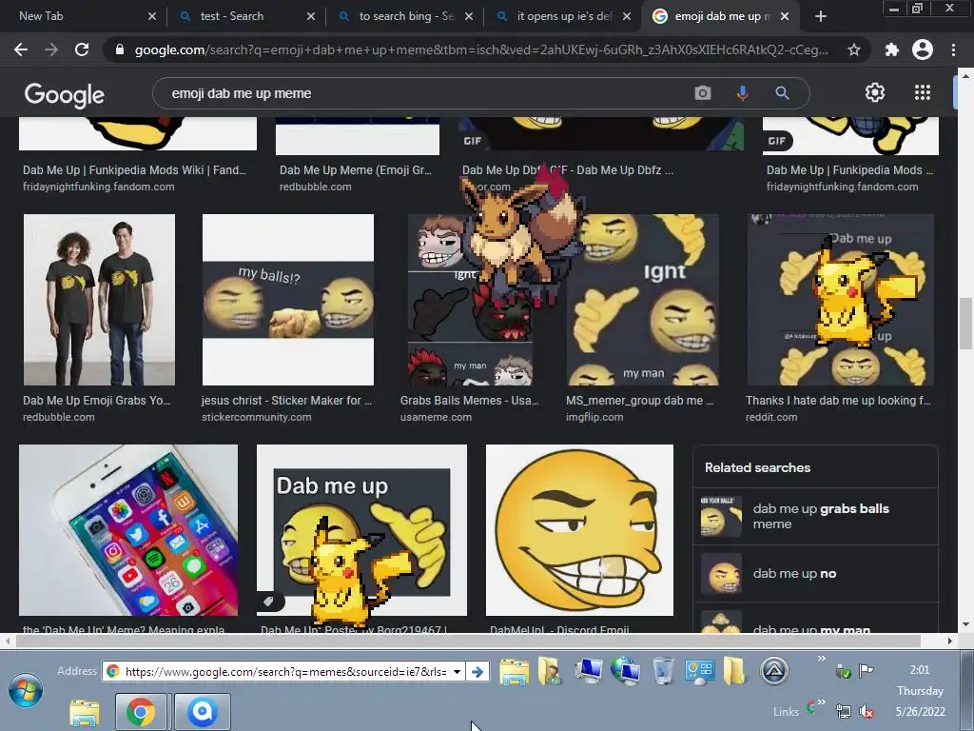Expand the Links toolbar chevron
Viewport: 974px width, 731px height.
pos(821,702)
